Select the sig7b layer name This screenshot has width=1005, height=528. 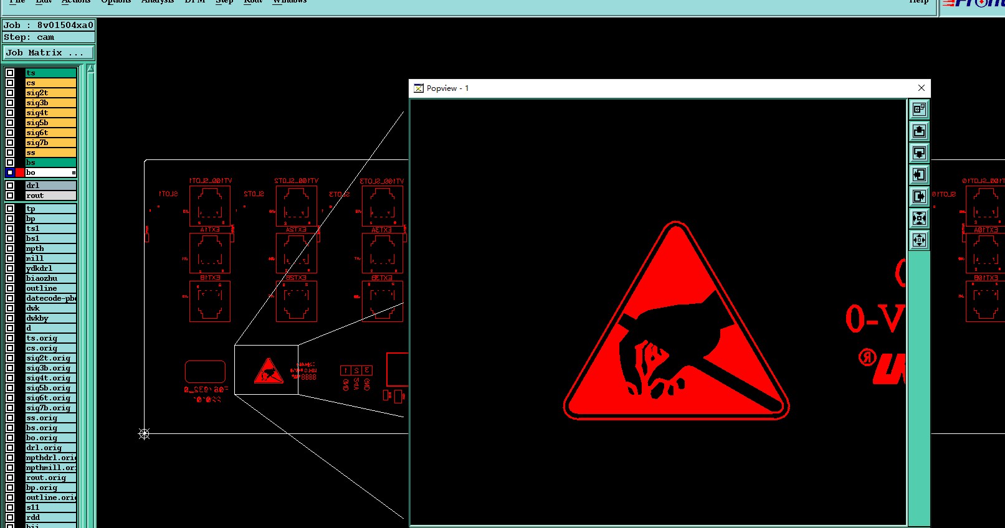pyautogui.click(x=50, y=143)
